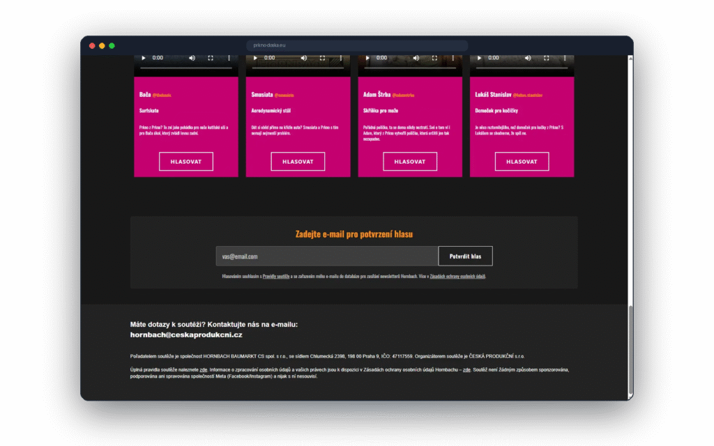Screen dimensions: 714x446
Task: Play the video above Smusiata card
Action: pyautogui.click(x=255, y=58)
